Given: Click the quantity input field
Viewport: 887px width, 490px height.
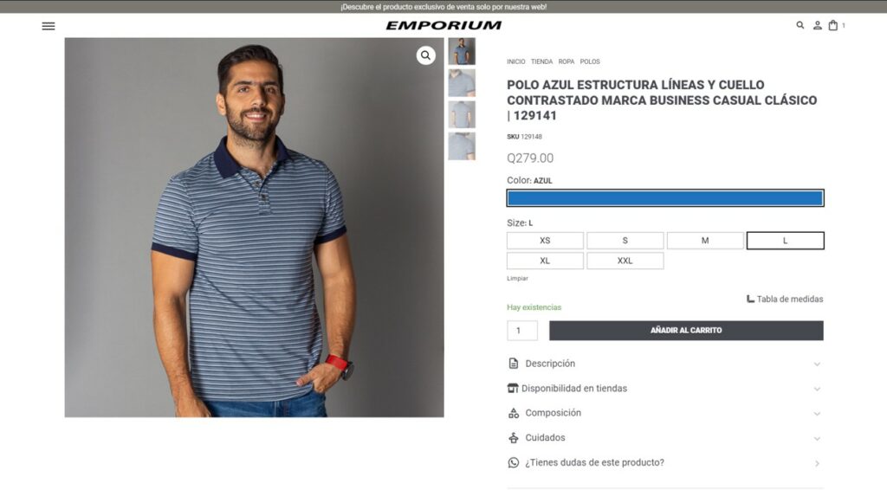Looking at the screenshot, I should [522, 331].
